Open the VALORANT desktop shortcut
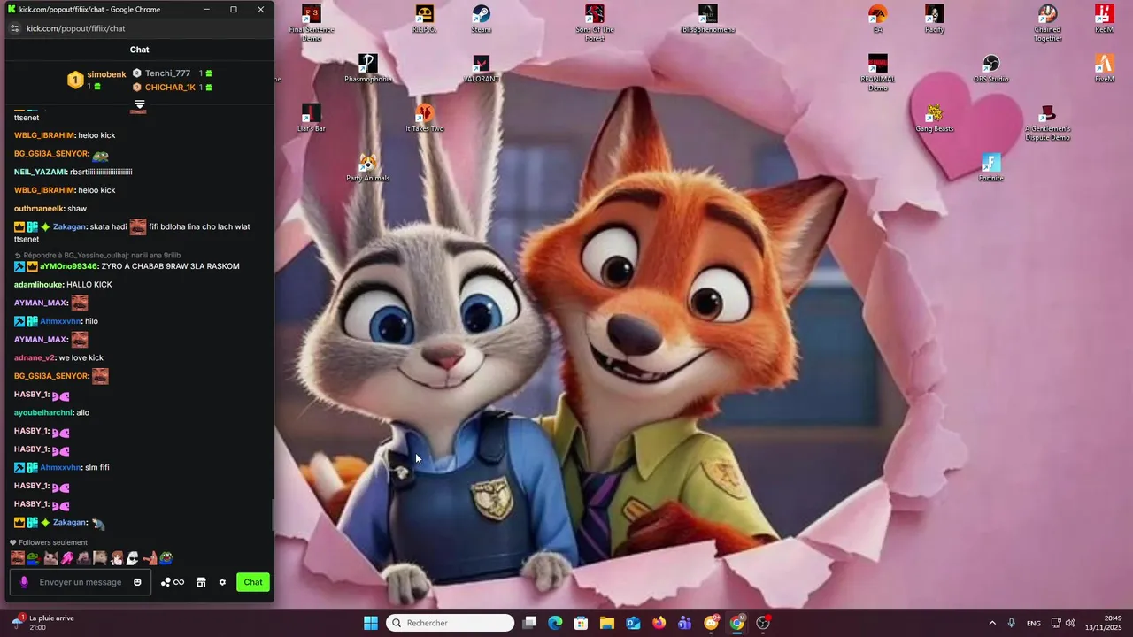The image size is (1133, 637). [x=481, y=68]
